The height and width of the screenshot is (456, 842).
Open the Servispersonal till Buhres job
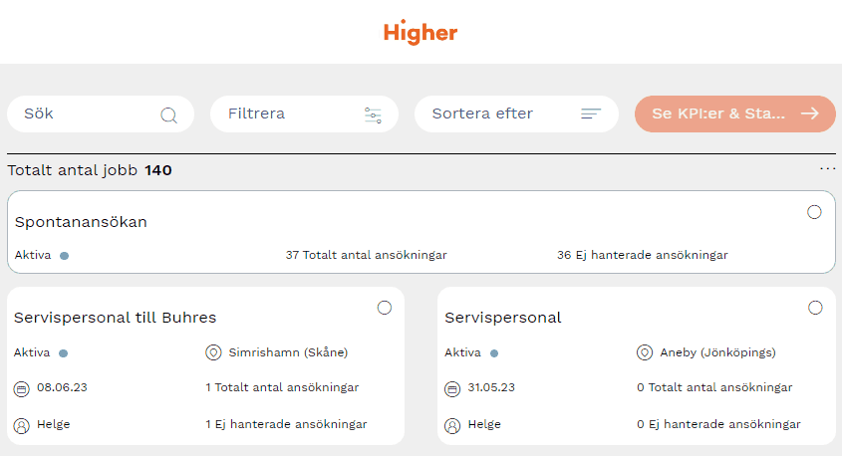pos(116,318)
